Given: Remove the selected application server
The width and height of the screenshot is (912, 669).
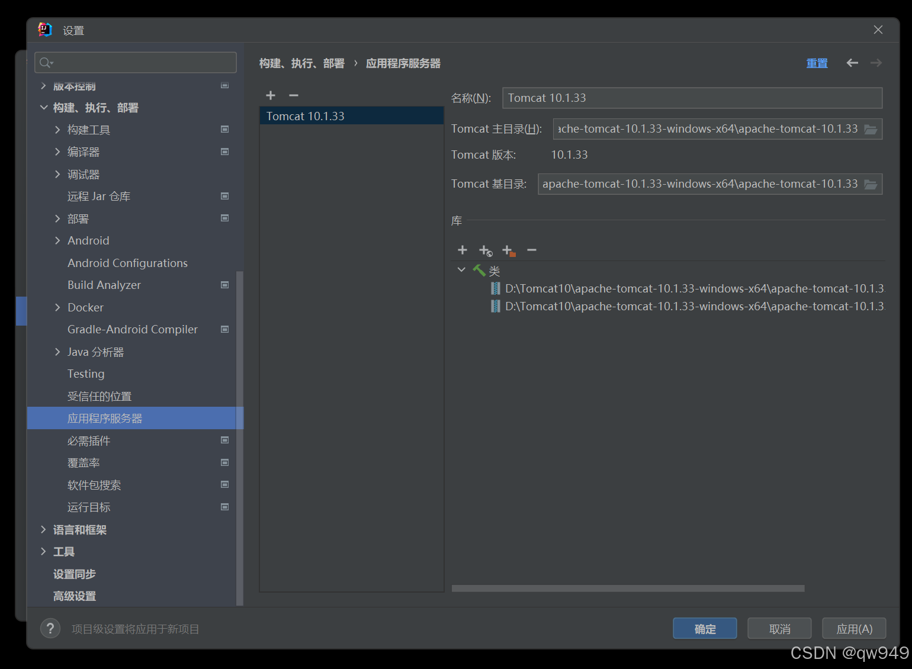Looking at the screenshot, I should coord(294,95).
